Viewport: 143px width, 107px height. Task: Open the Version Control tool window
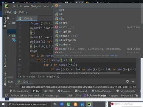tap(19, 91)
